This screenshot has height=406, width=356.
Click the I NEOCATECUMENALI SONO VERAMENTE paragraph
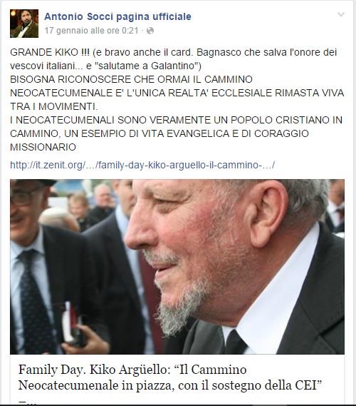[x=176, y=133]
